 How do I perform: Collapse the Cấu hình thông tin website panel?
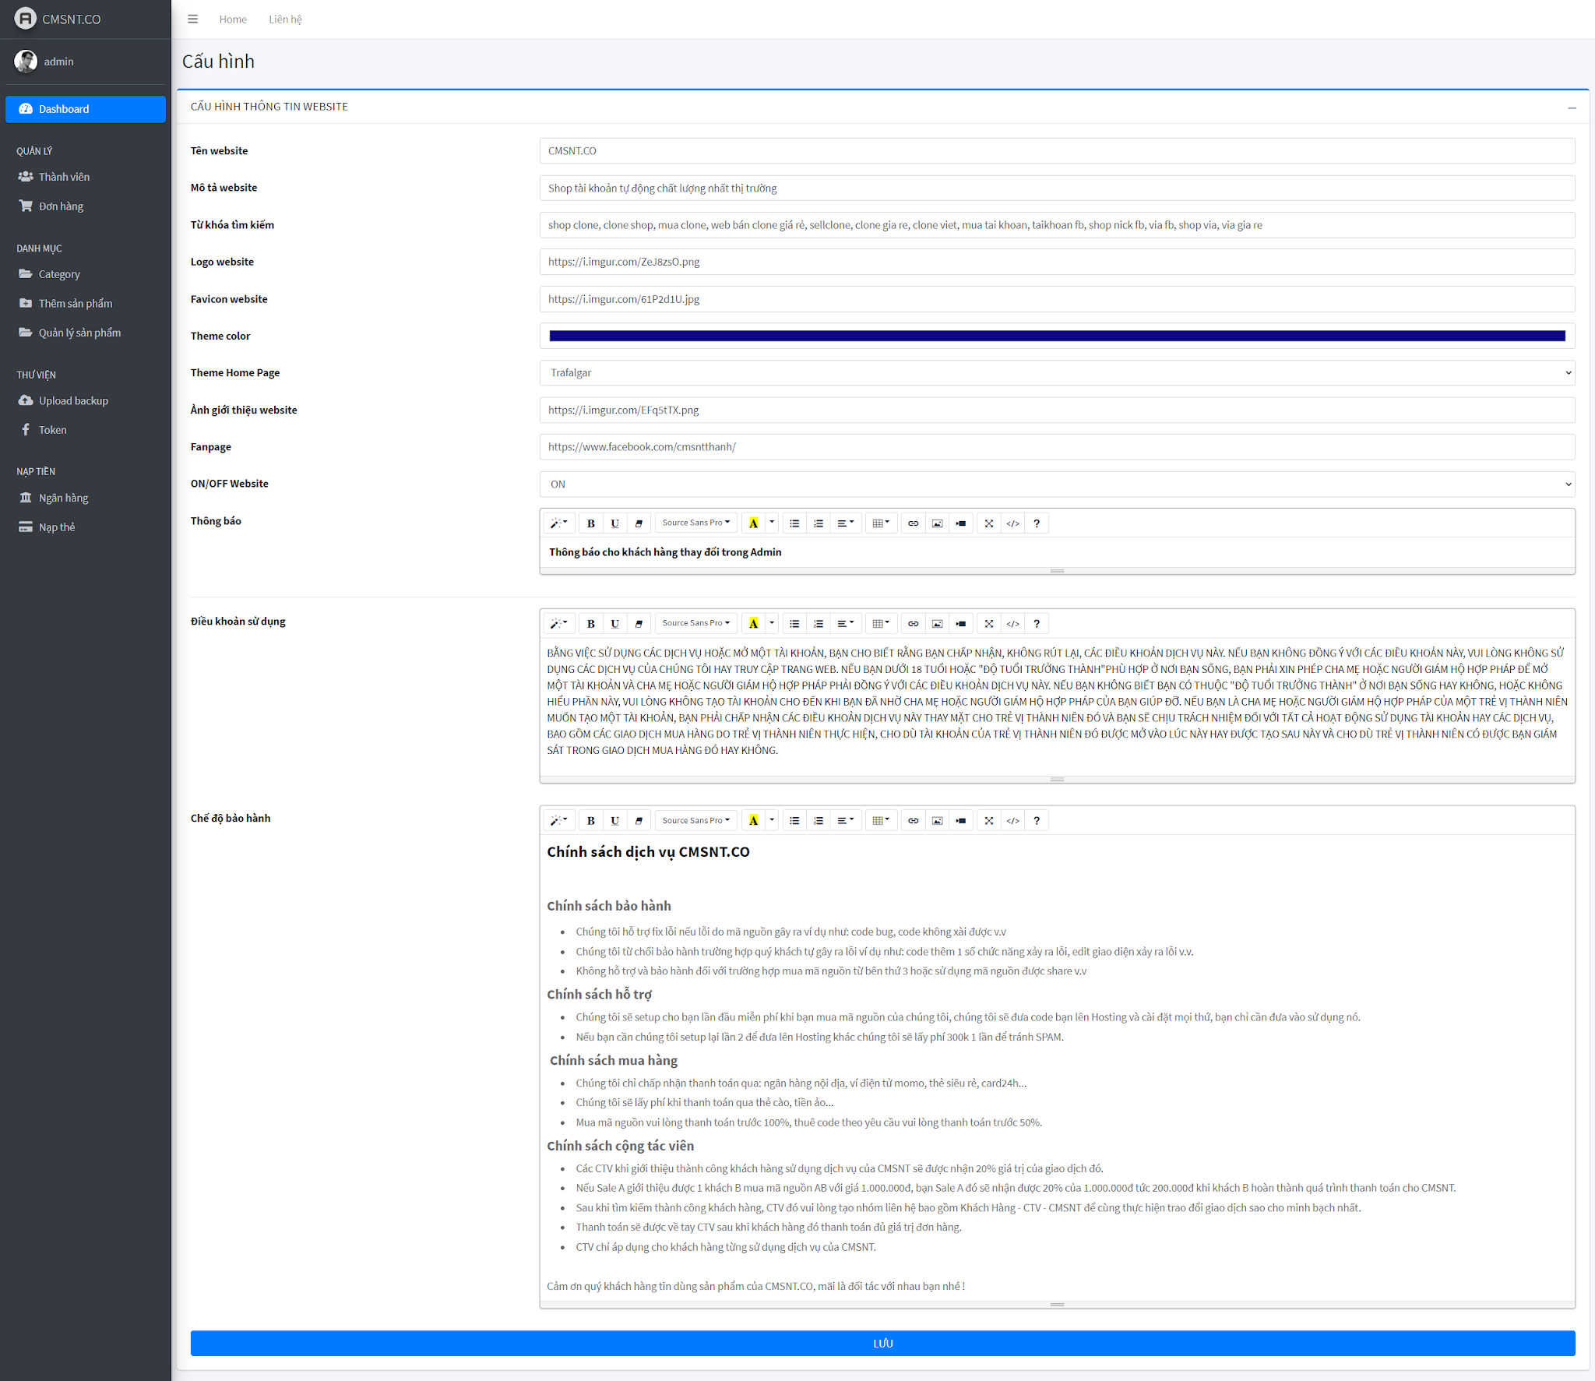[x=1572, y=107]
